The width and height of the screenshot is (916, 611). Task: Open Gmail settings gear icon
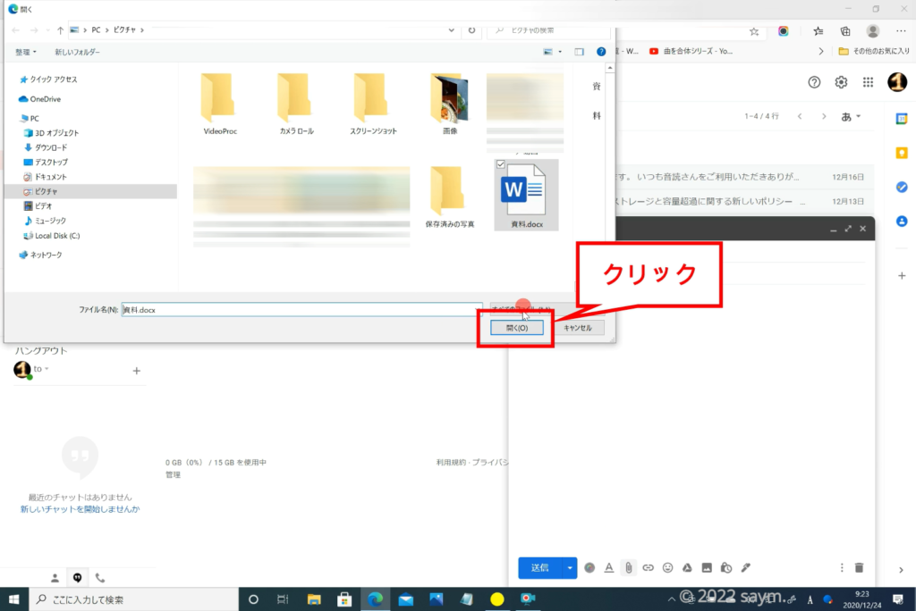click(x=841, y=82)
